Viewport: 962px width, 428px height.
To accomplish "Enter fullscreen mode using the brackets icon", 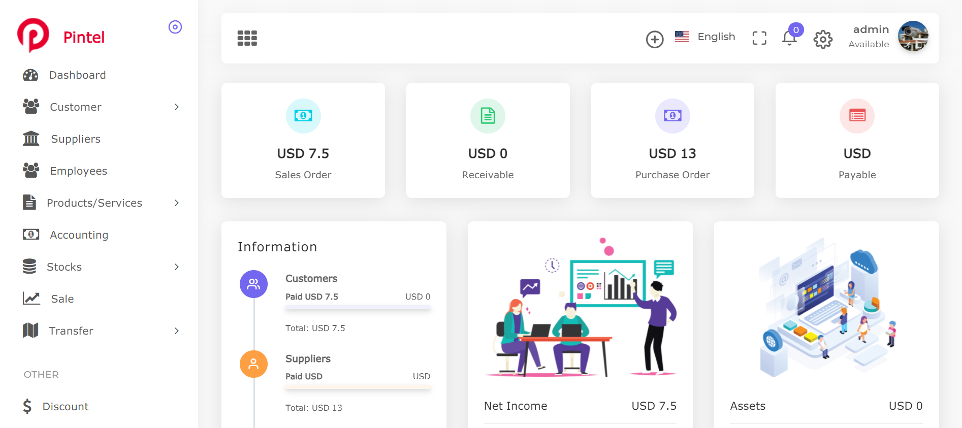I will pos(759,38).
